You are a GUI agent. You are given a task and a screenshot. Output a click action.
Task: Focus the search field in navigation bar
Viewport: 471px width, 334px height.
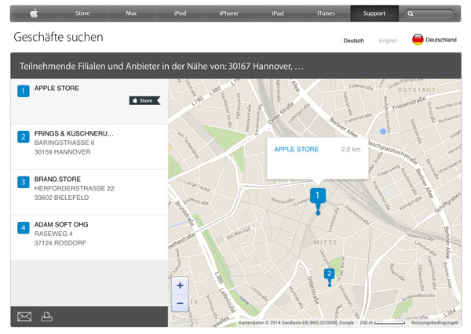pyautogui.click(x=429, y=14)
